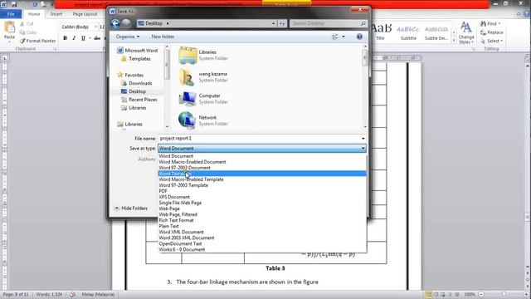Apply the Subtitle style
531x299 pixels.
tap(408, 32)
